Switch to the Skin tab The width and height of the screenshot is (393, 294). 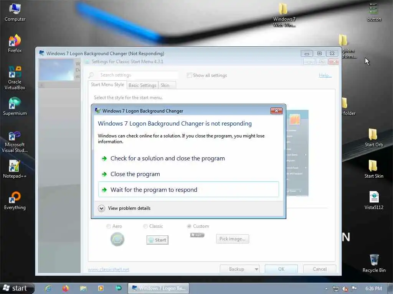[167, 85]
